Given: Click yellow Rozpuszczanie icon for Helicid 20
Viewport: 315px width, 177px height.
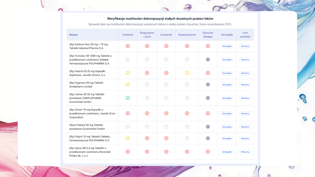Looking at the screenshot, I should (187, 73).
